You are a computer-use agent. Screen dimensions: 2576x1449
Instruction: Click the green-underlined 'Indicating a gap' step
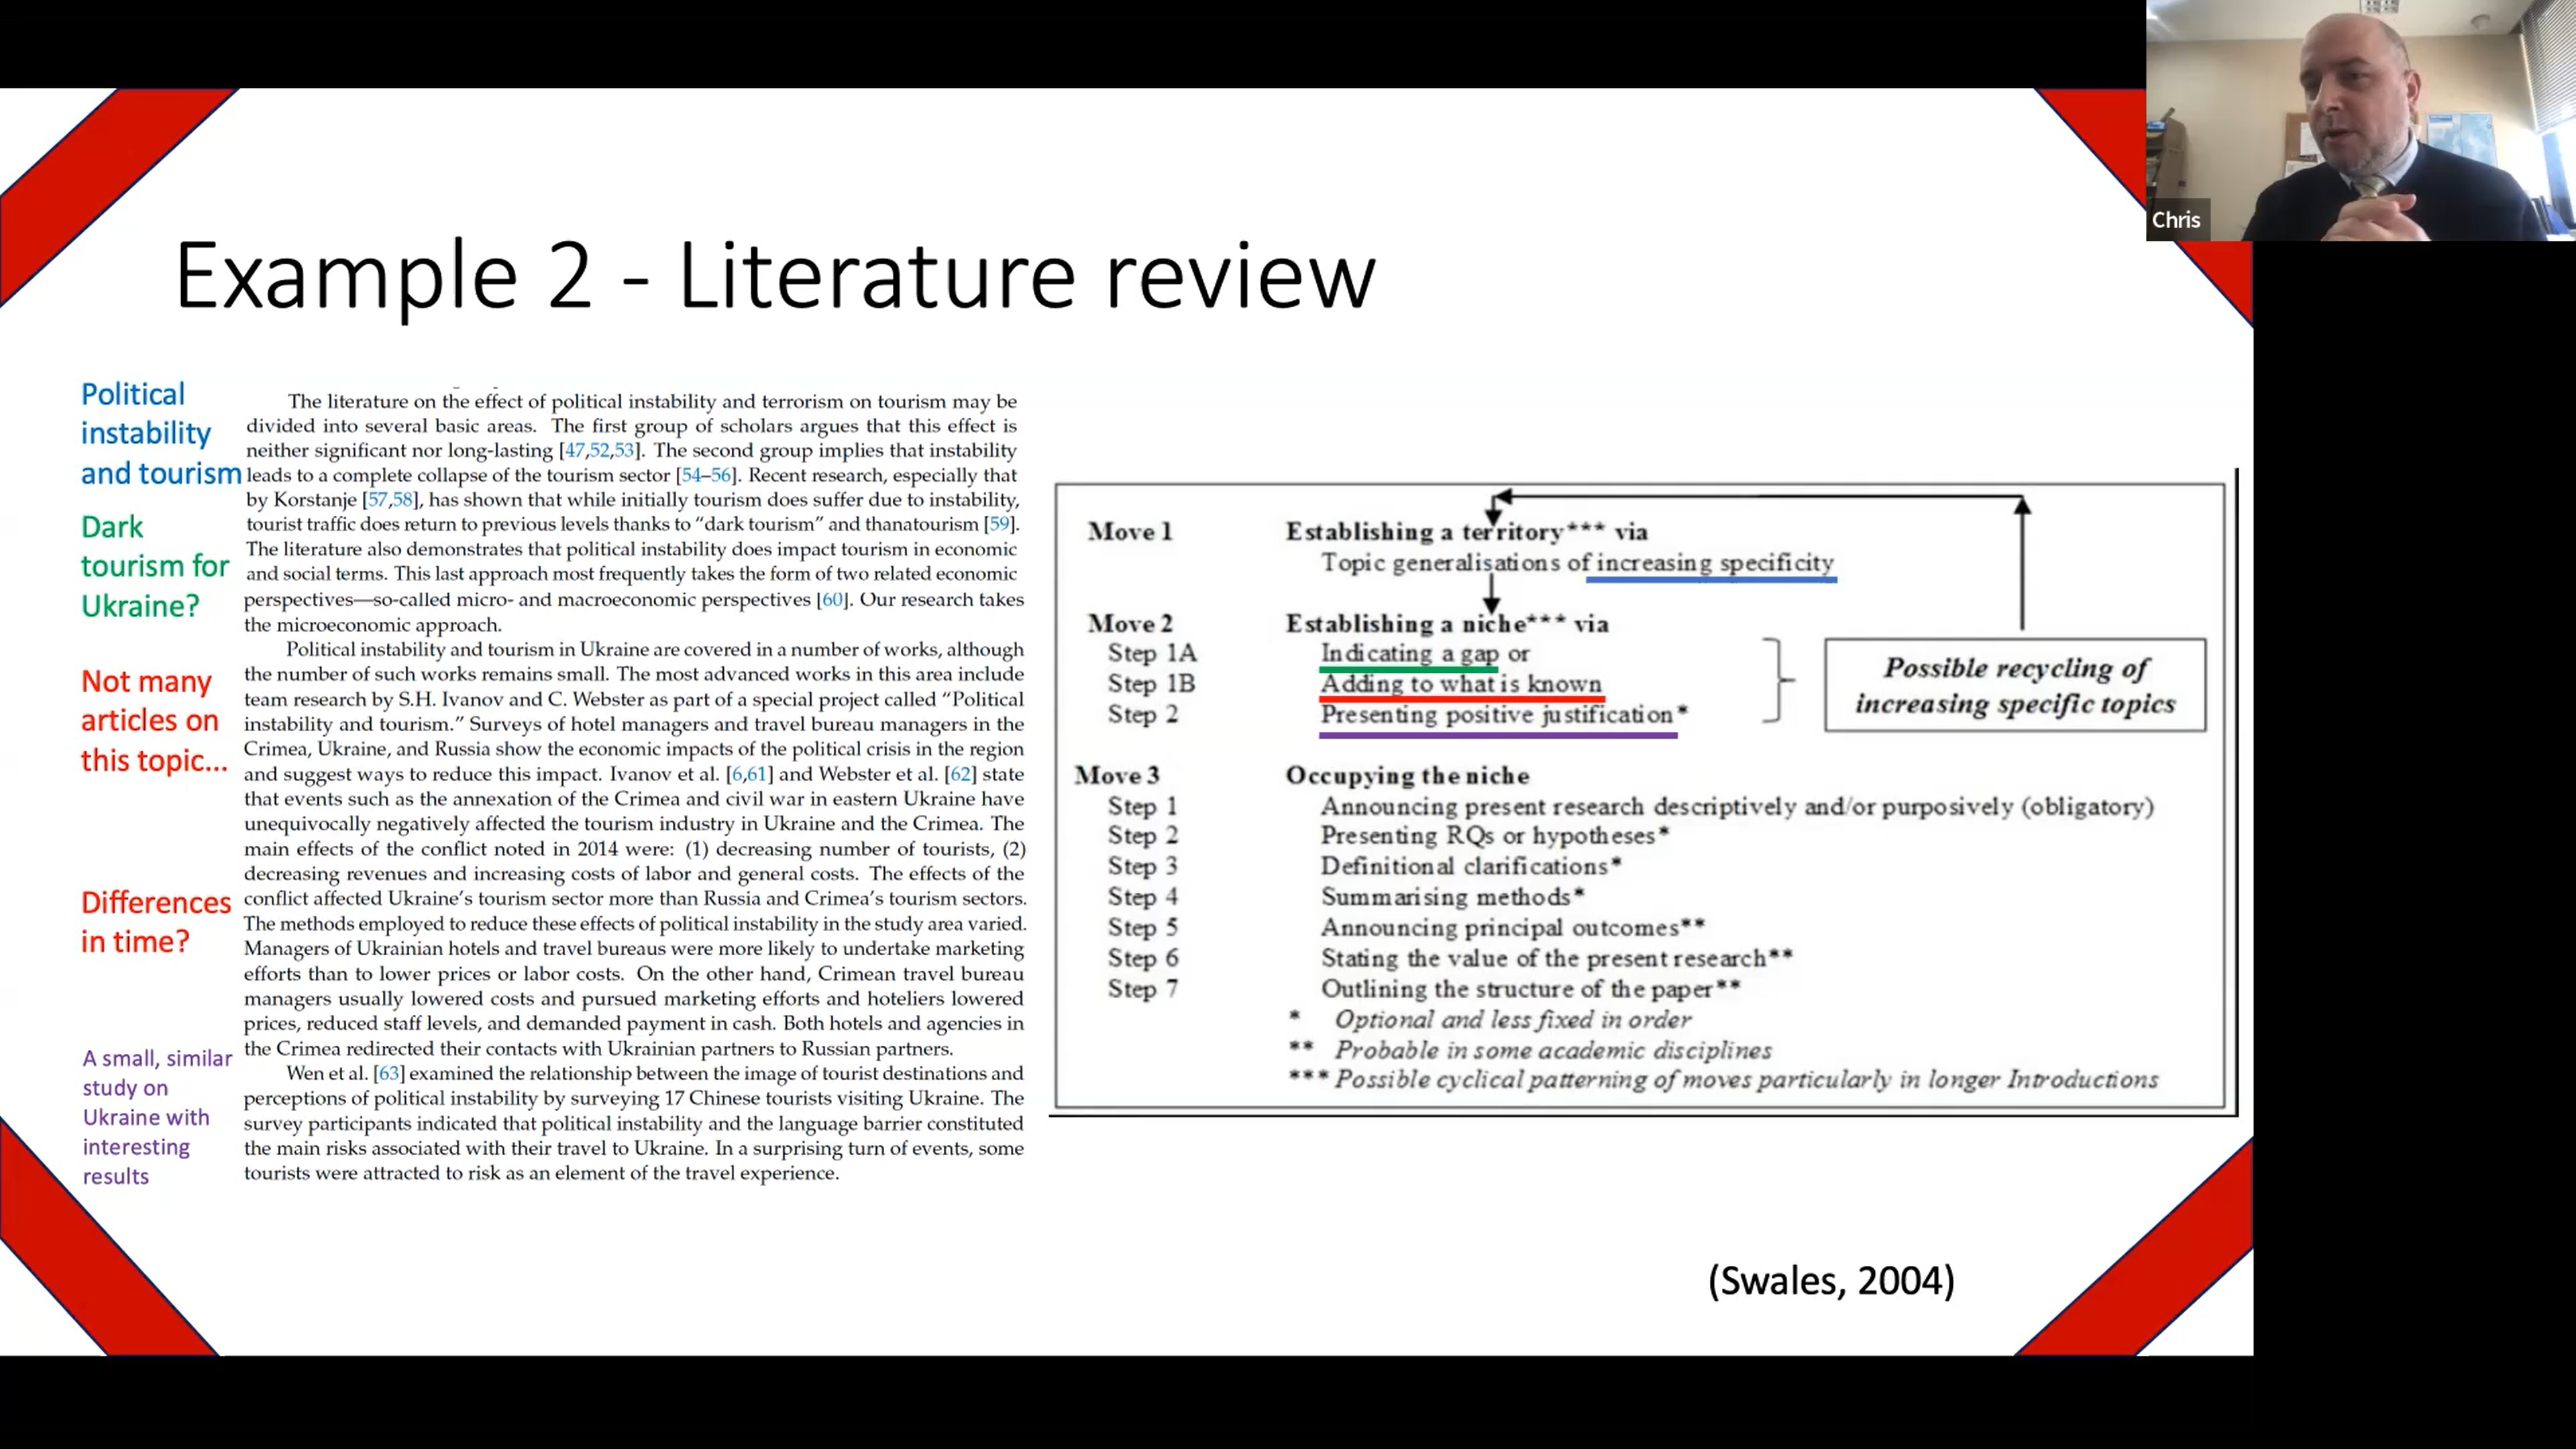(x=1409, y=654)
